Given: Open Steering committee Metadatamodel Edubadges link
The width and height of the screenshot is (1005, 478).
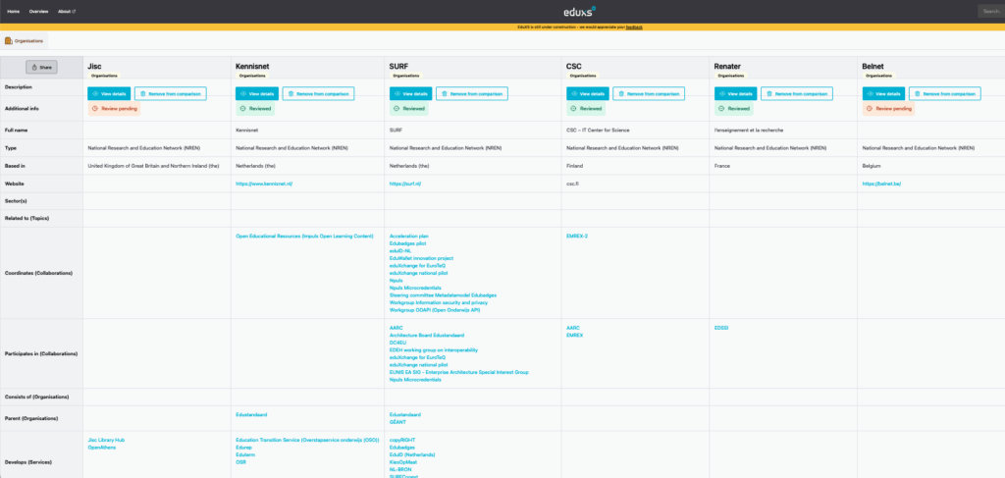Looking at the screenshot, I should [x=443, y=295].
